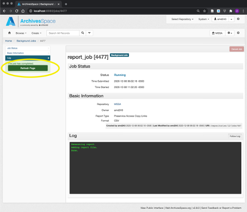Expand the user account caret dropdown

pyautogui.click(x=231, y=19)
